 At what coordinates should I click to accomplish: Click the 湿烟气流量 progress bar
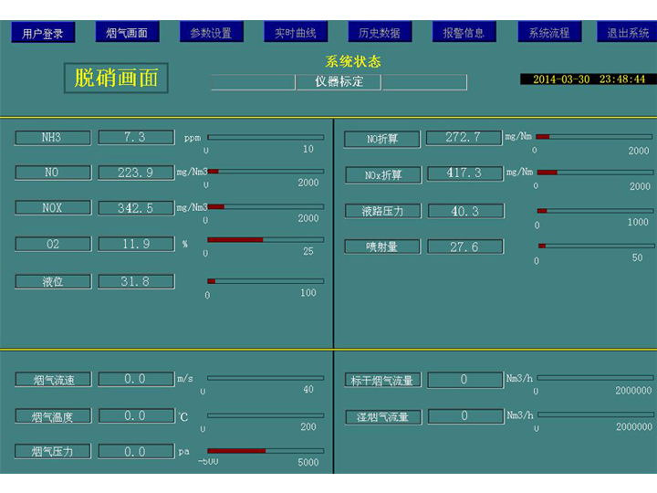[596, 414]
